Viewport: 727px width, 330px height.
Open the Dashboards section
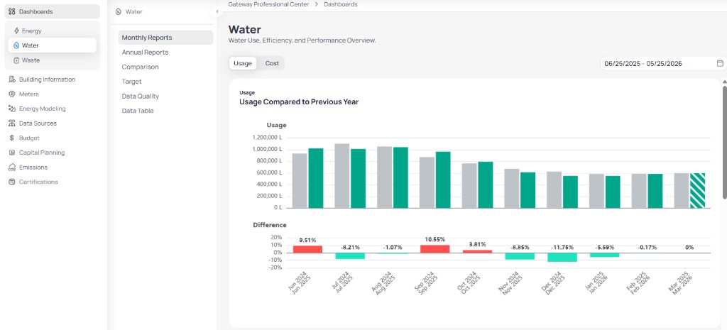[53, 11]
